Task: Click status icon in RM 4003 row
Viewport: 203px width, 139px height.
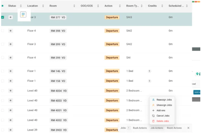Action: (x=11, y=100)
